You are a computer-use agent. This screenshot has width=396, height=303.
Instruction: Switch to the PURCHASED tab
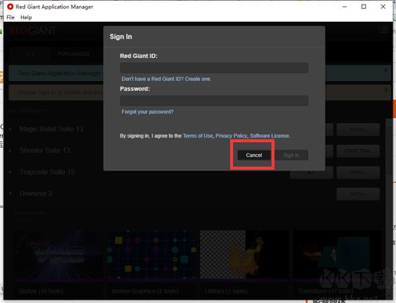click(x=73, y=54)
